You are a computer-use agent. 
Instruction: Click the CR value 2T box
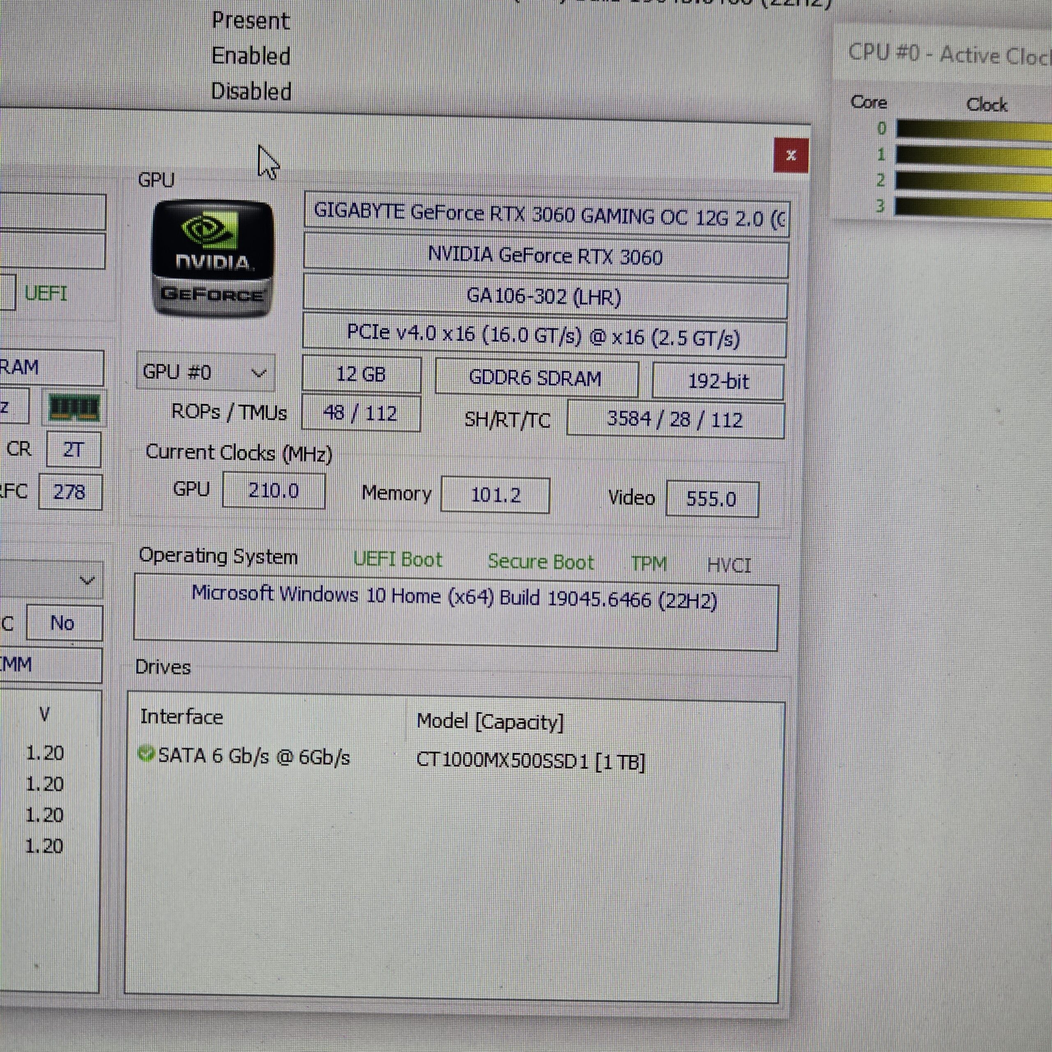(x=74, y=449)
